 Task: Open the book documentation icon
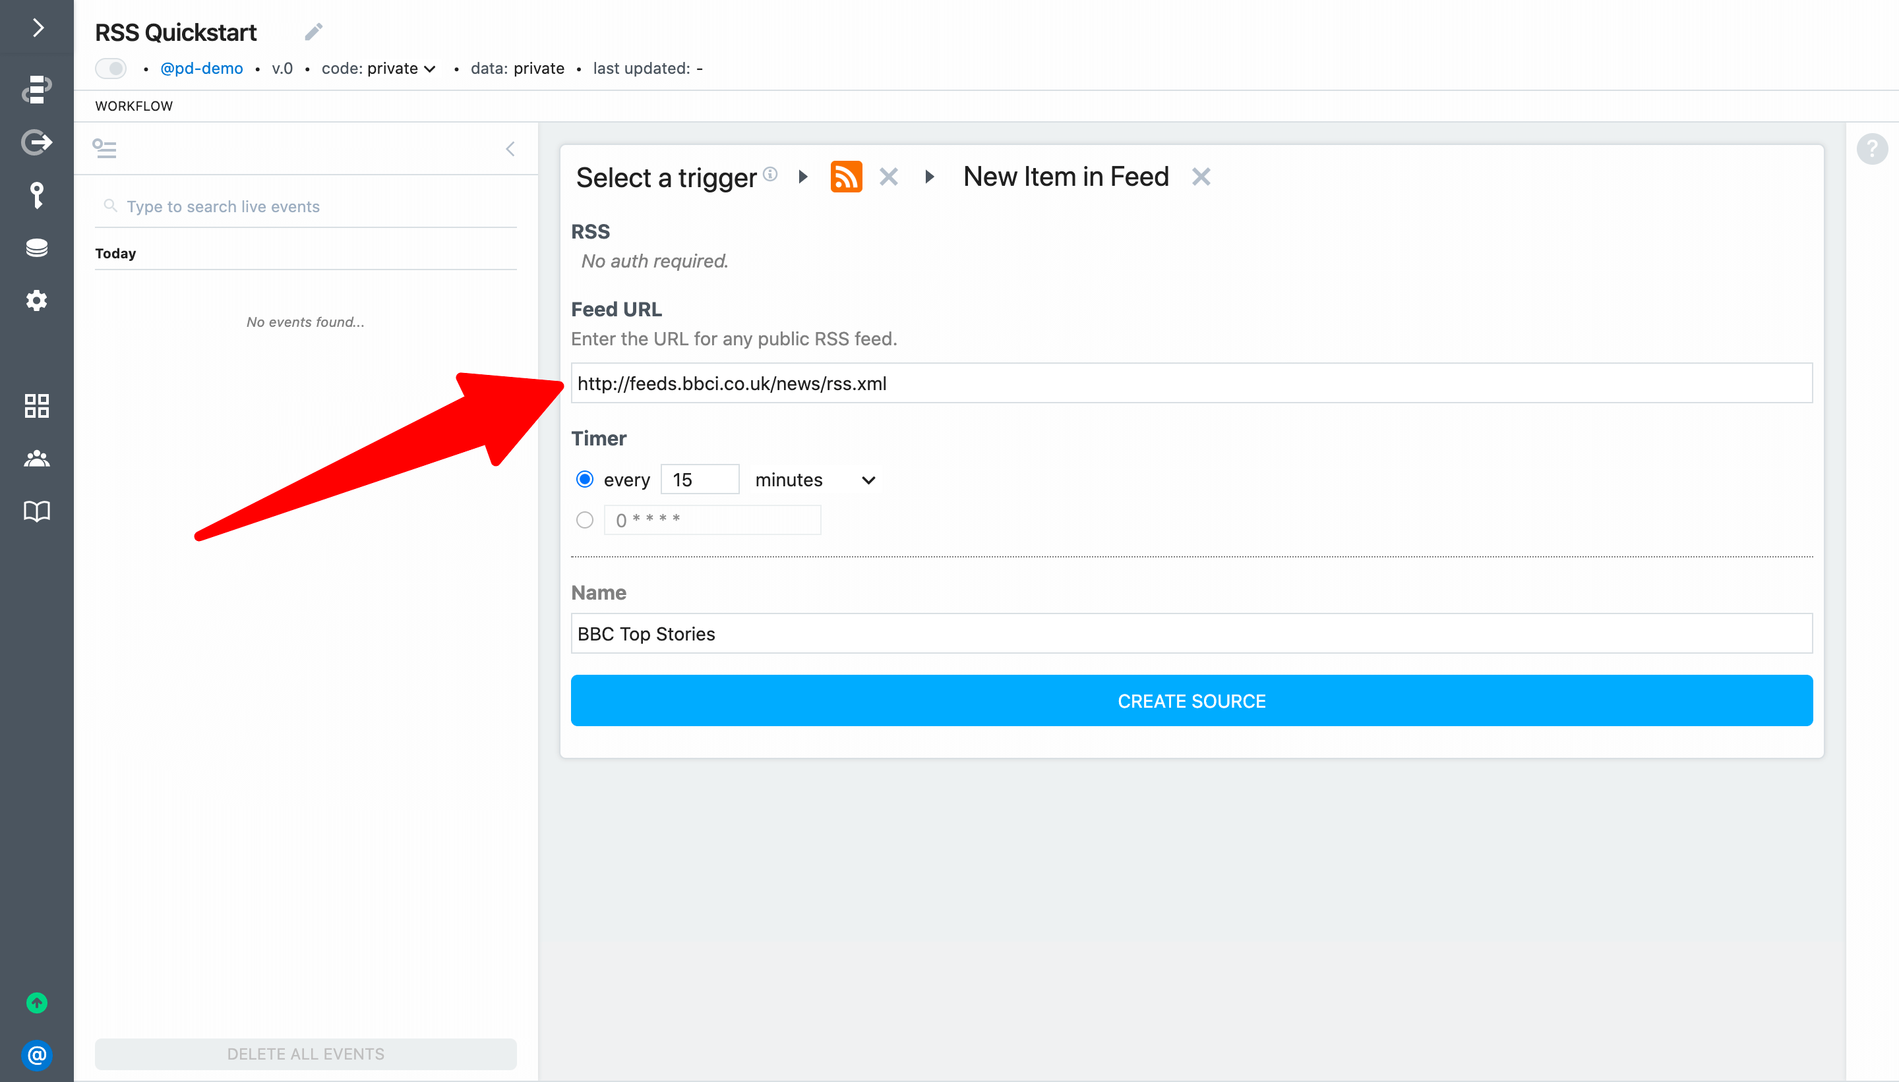pos(36,511)
